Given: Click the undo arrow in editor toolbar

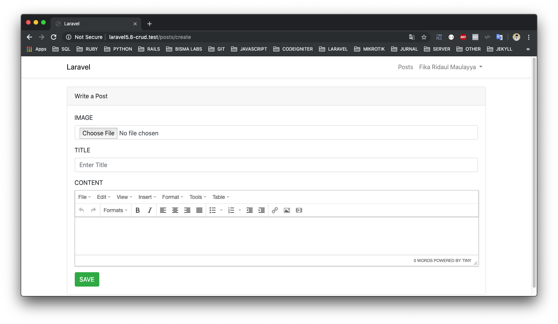Looking at the screenshot, I should (x=81, y=210).
